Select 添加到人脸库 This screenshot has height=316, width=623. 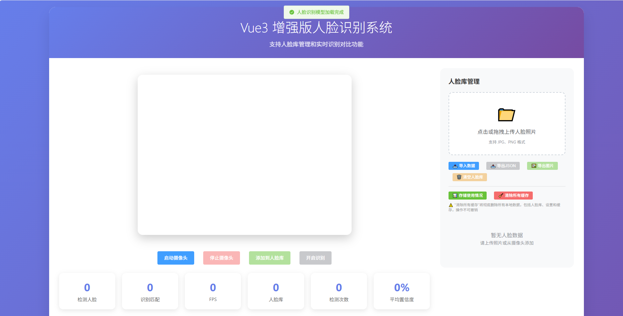(269, 258)
